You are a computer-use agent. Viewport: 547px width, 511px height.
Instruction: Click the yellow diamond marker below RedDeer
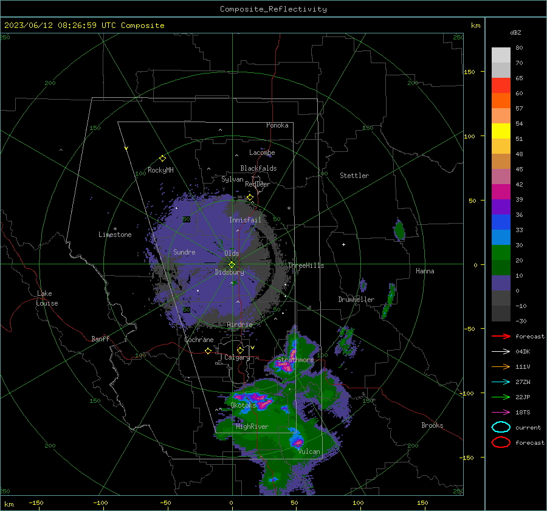click(x=250, y=197)
